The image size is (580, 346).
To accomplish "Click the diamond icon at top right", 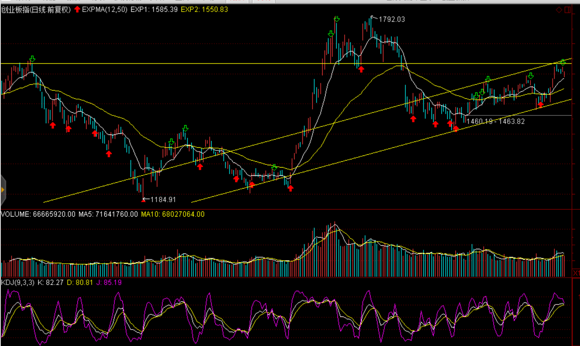I will 559,10.
